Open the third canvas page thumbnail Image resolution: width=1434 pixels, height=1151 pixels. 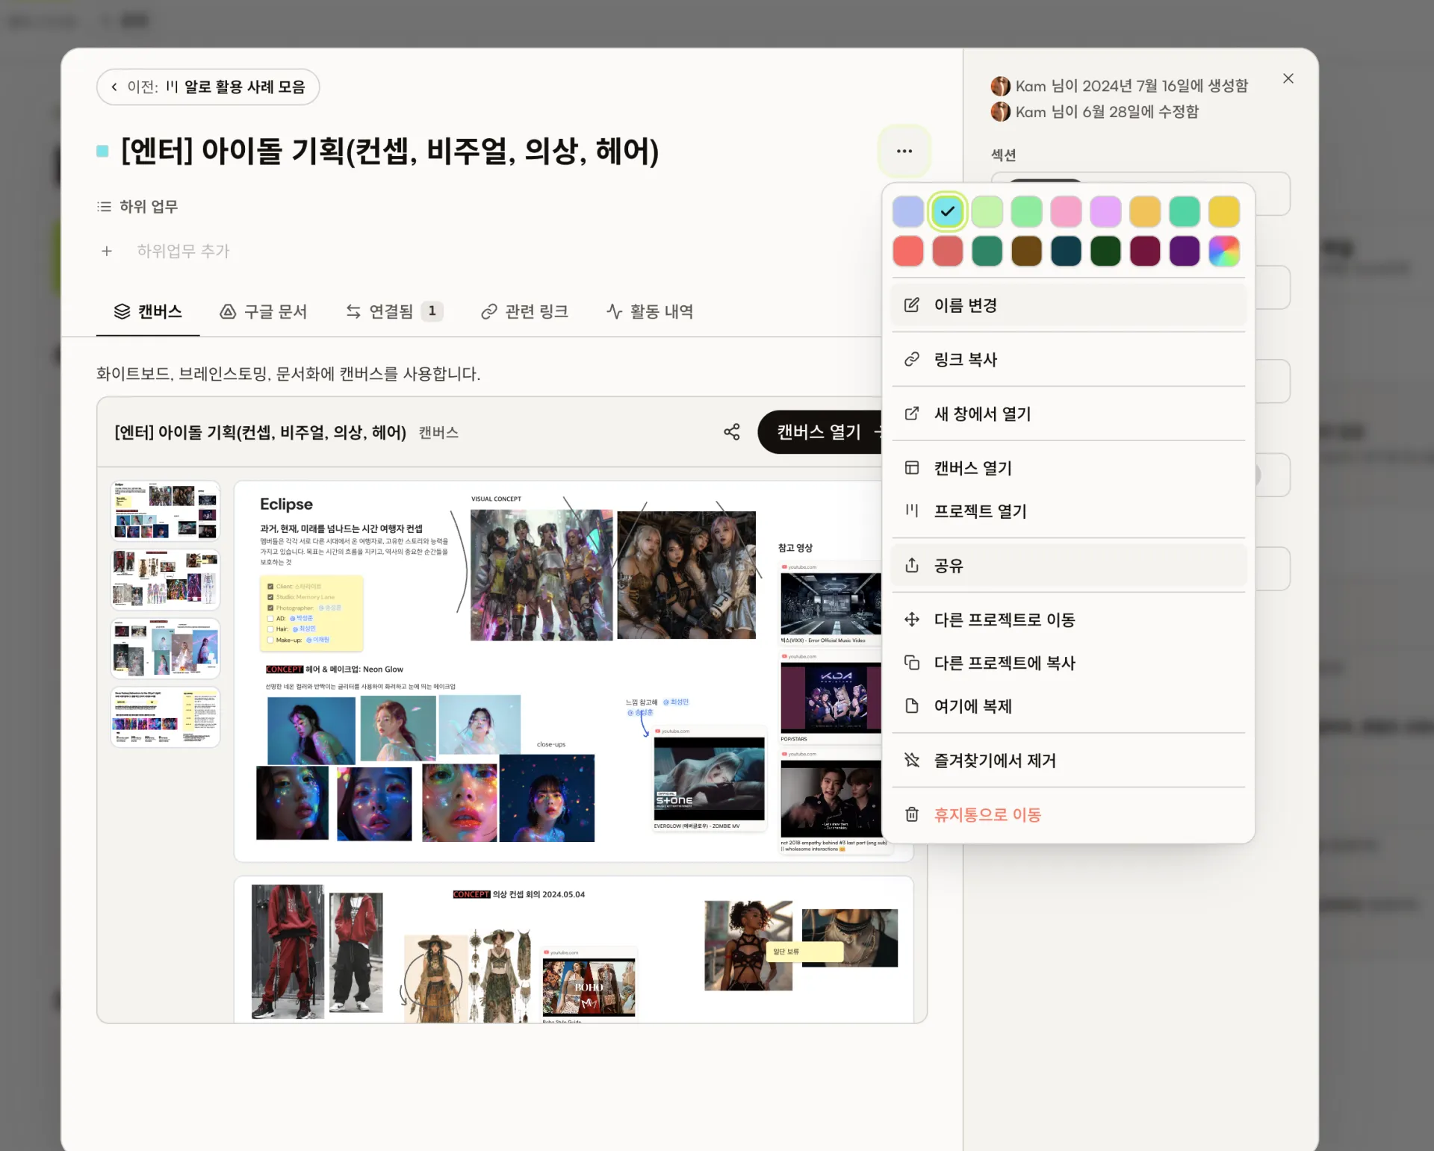point(165,648)
